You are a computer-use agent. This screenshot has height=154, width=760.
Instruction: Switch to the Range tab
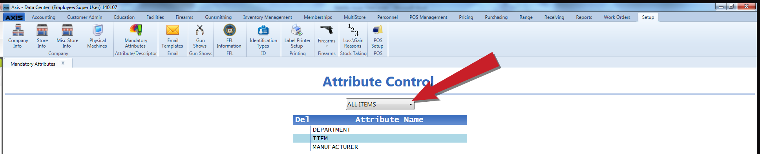tap(526, 17)
